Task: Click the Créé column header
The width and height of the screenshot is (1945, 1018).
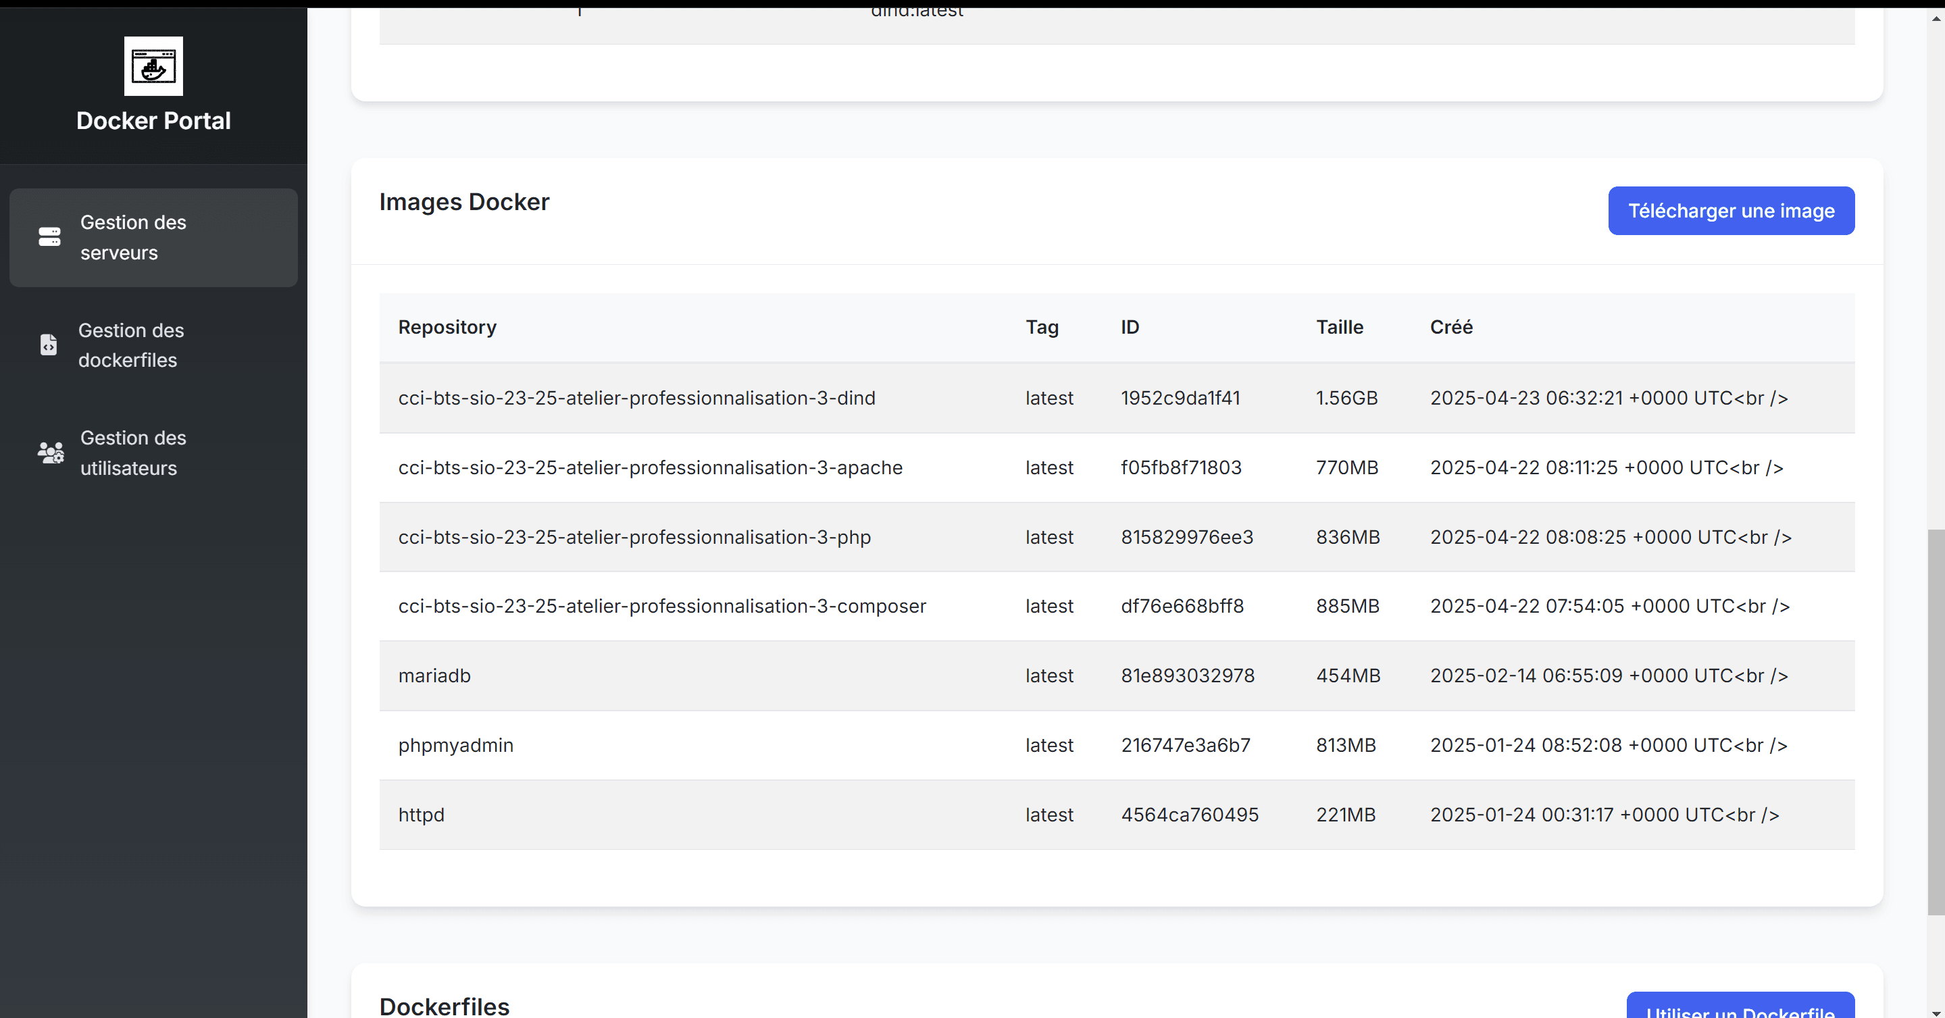Action: coord(1451,327)
